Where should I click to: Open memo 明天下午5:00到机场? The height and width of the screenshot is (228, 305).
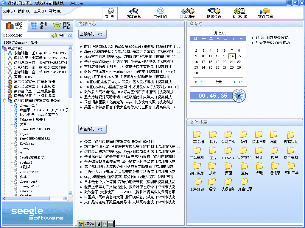(275, 43)
